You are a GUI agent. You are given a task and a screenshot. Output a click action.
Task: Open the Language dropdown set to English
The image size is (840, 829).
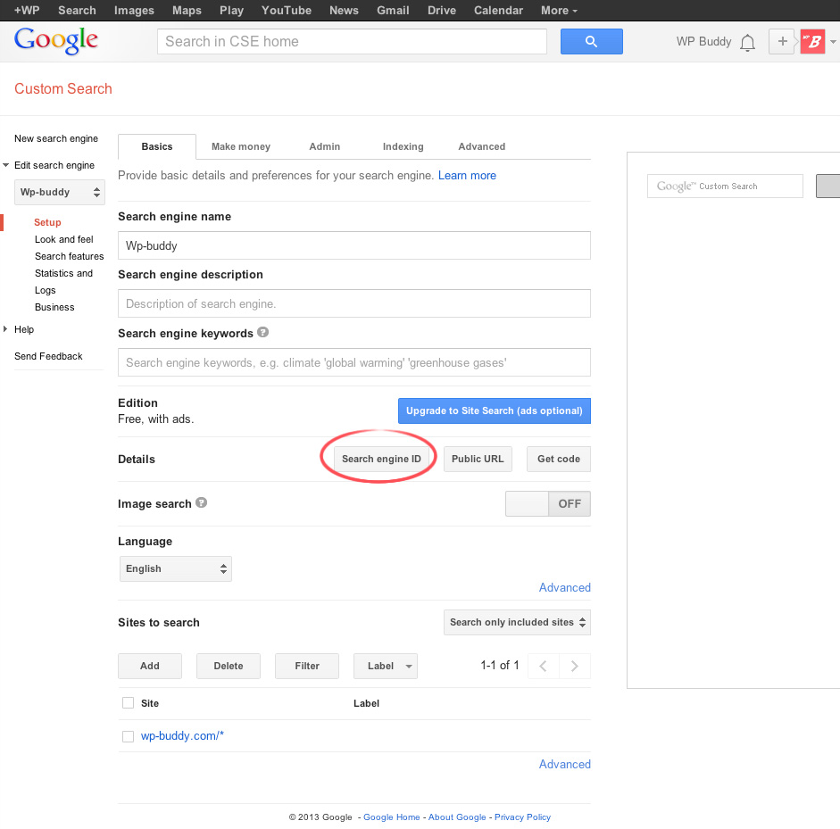[x=175, y=568]
